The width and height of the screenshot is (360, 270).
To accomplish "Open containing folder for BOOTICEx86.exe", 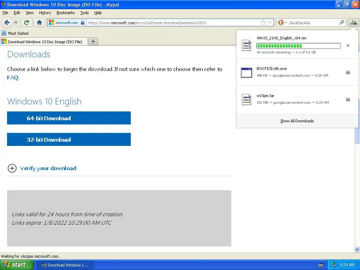I will point(348,72).
